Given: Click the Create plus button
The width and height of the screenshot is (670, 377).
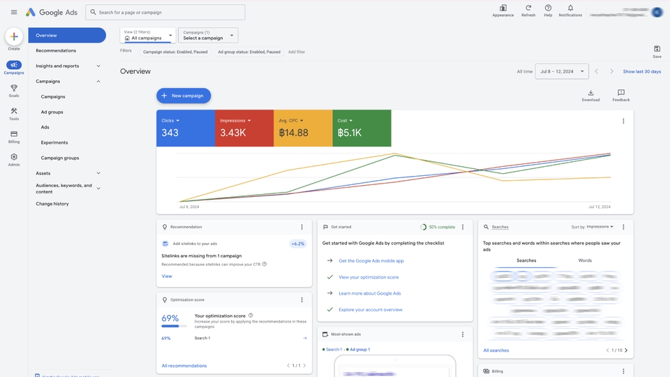Looking at the screenshot, I should pyautogui.click(x=14, y=37).
